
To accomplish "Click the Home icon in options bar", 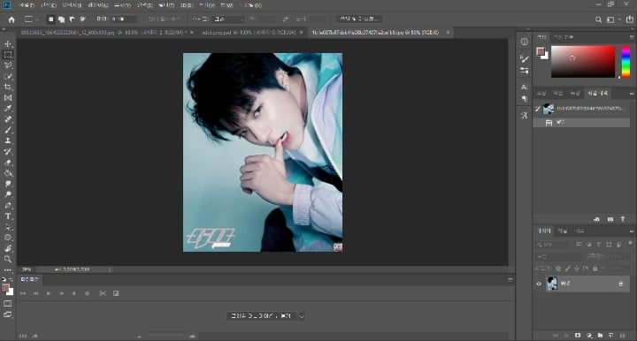I will (12, 19).
